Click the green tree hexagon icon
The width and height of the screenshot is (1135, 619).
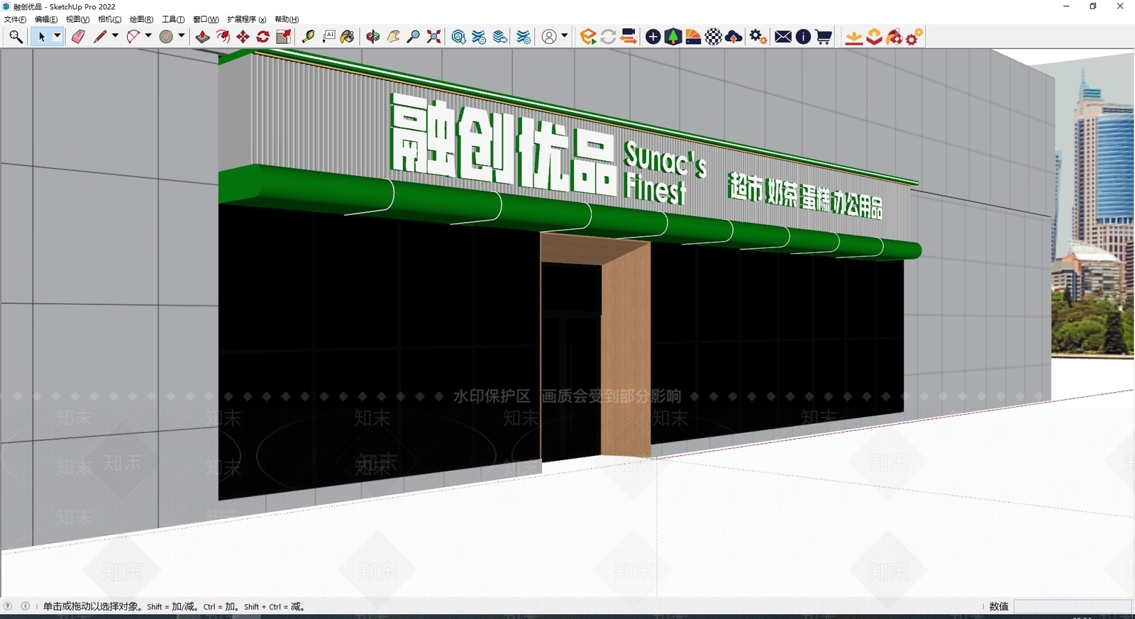(x=673, y=37)
